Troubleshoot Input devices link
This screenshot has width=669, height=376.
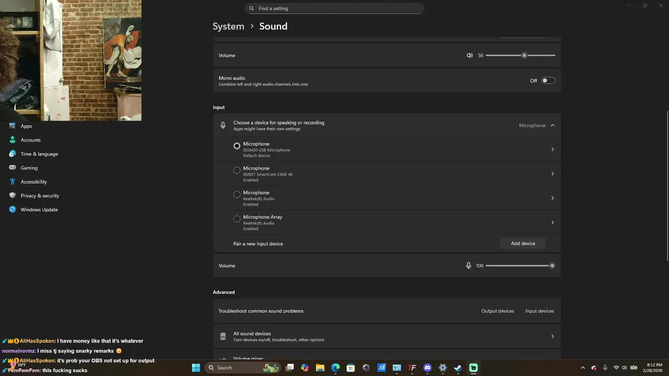click(539, 311)
